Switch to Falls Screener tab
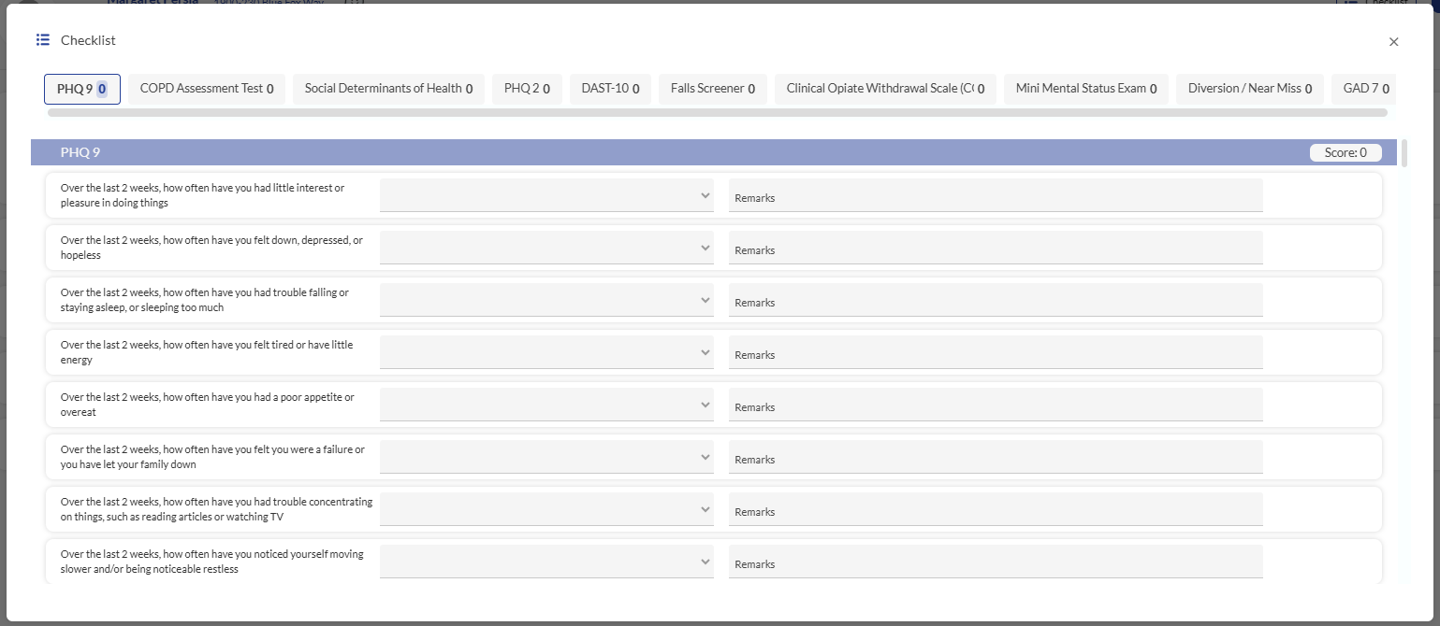This screenshot has height=626, width=1440. click(712, 89)
